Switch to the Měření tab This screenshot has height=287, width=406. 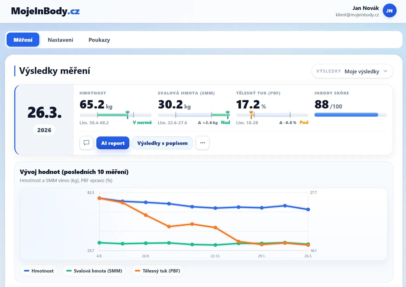click(23, 40)
